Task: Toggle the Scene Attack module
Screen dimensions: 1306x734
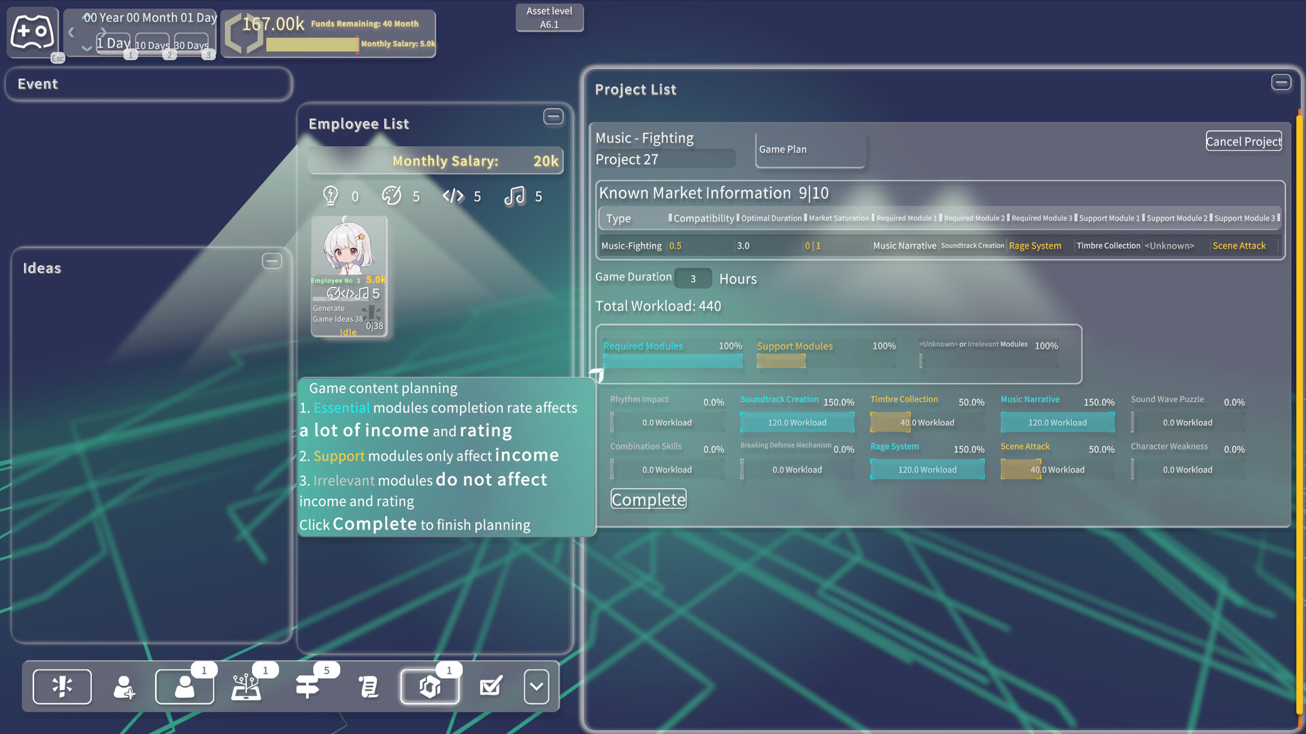Action: pyautogui.click(x=1056, y=469)
